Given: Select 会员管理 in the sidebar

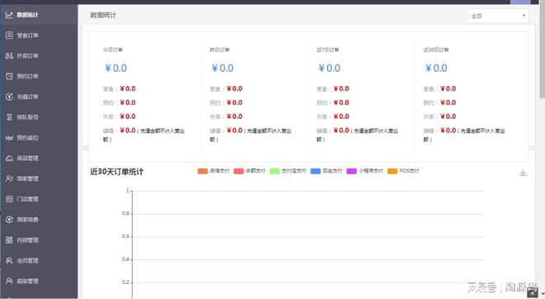Looking at the screenshot, I should click(x=39, y=261).
